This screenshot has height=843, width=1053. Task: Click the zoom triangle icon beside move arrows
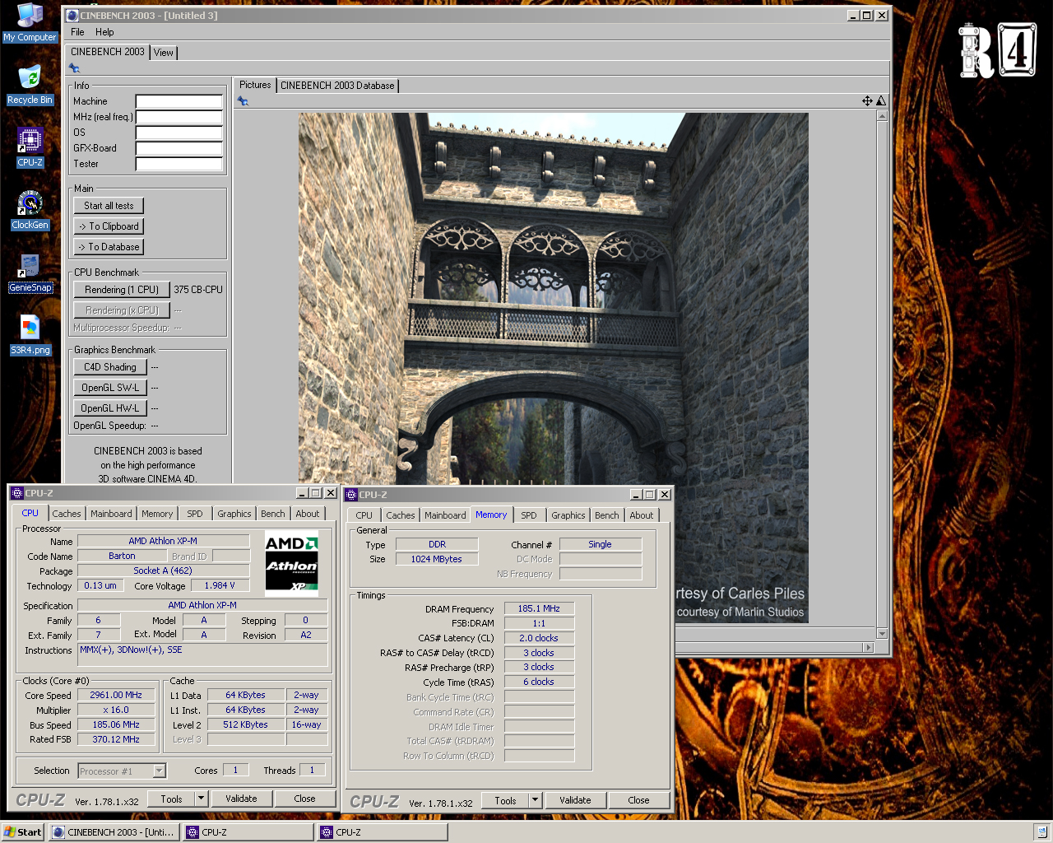point(881,100)
